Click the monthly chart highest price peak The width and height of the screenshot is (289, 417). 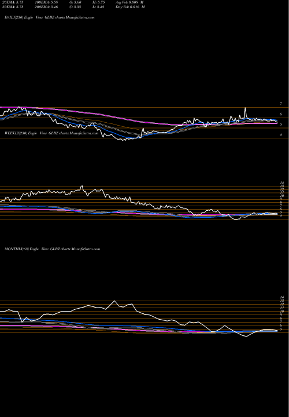114,301
